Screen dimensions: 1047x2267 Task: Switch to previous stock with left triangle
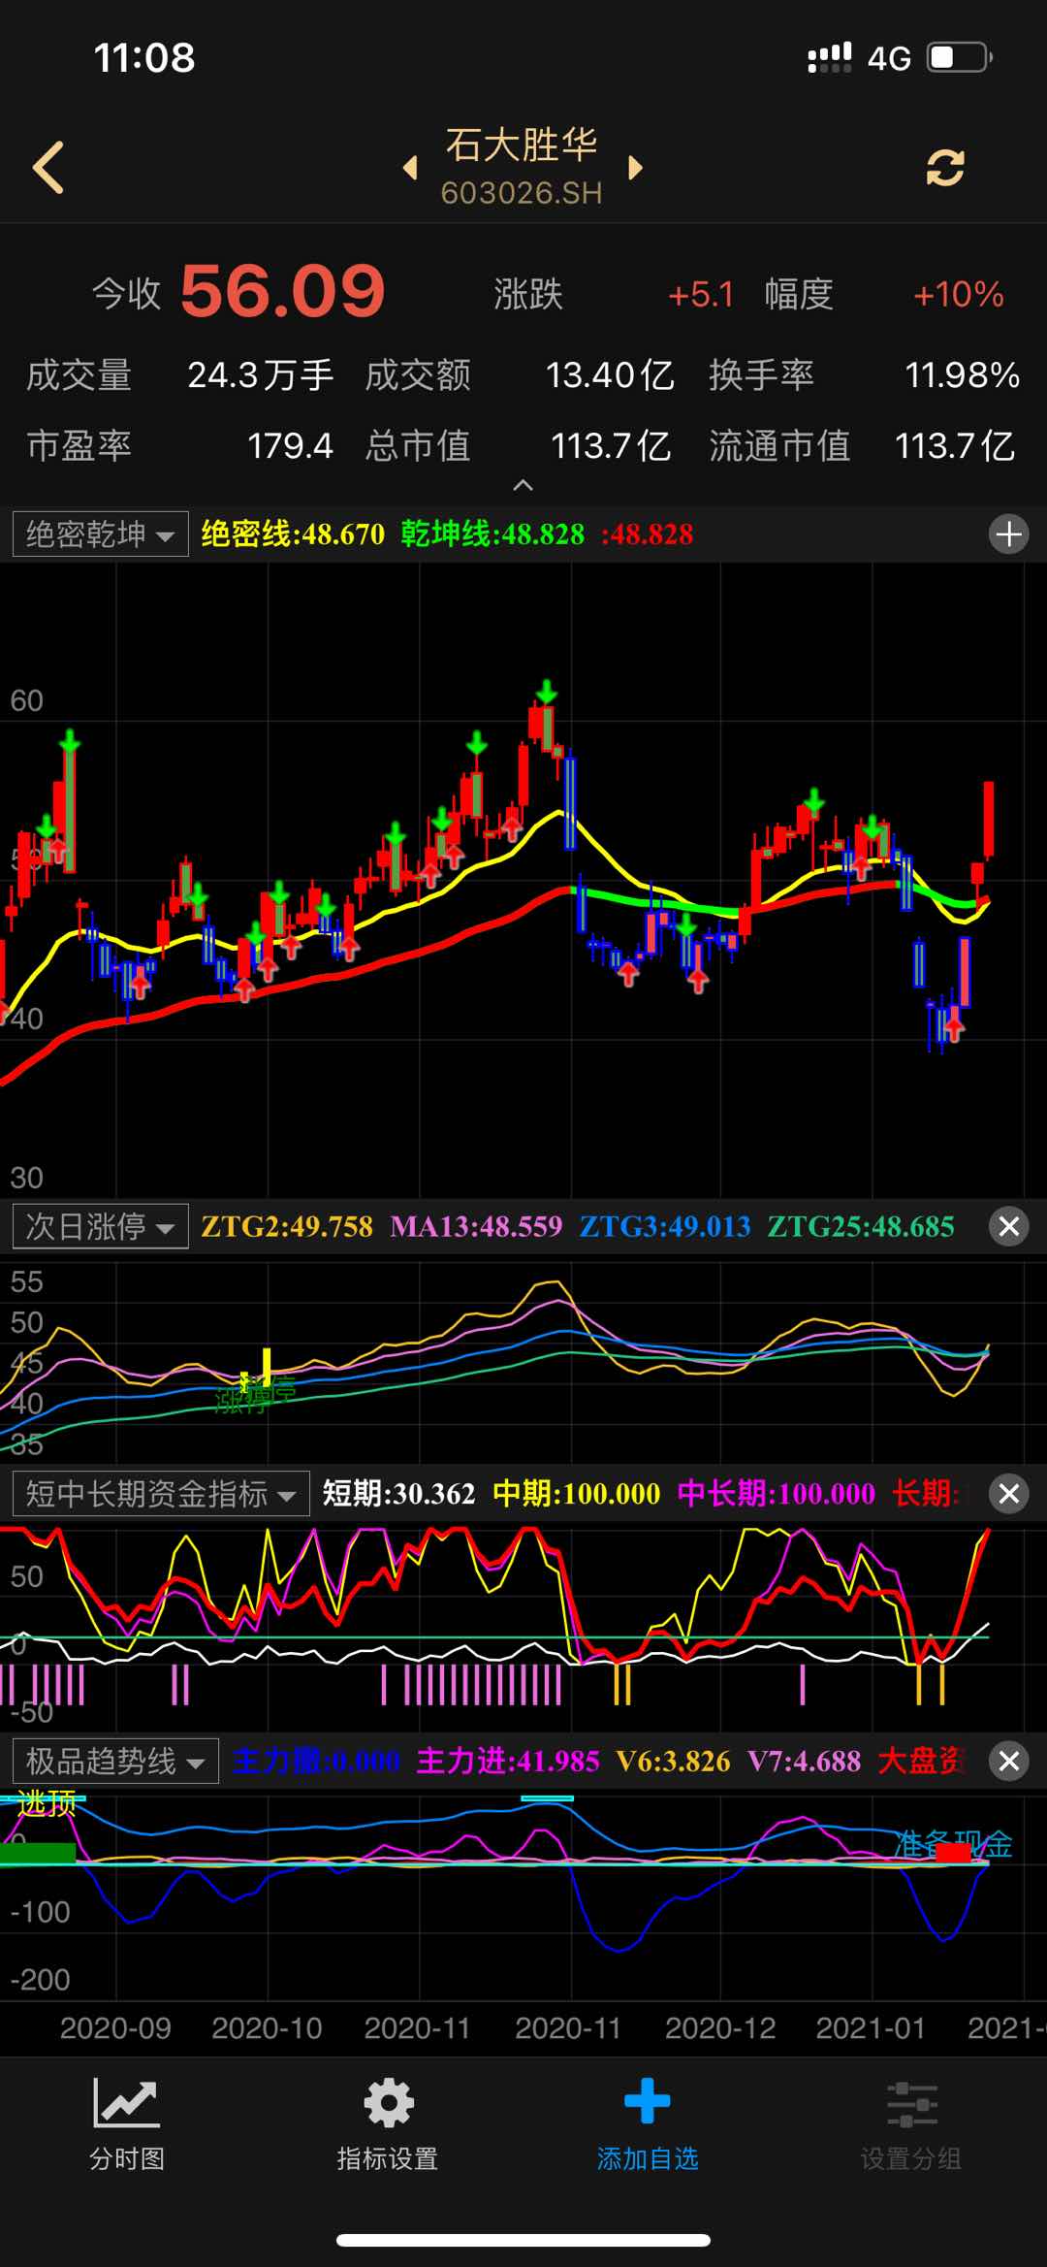coord(411,168)
